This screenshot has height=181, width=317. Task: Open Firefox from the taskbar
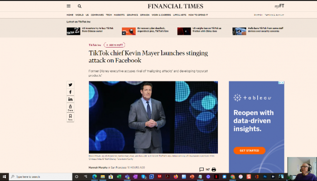176,177
